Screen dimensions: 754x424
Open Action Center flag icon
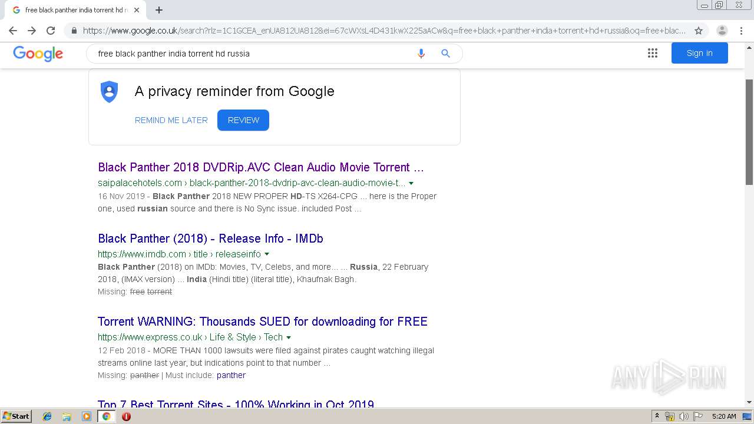(698, 416)
